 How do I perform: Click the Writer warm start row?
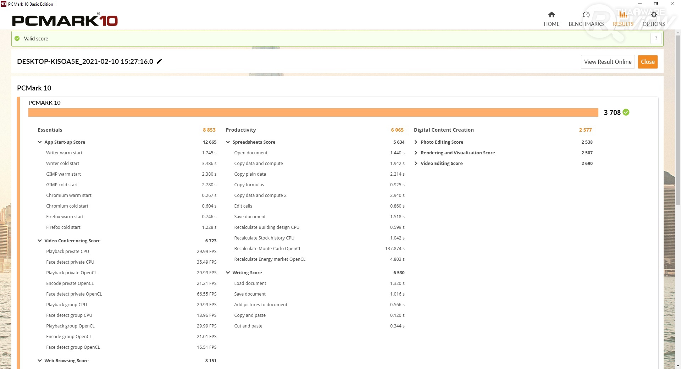click(x=131, y=153)
